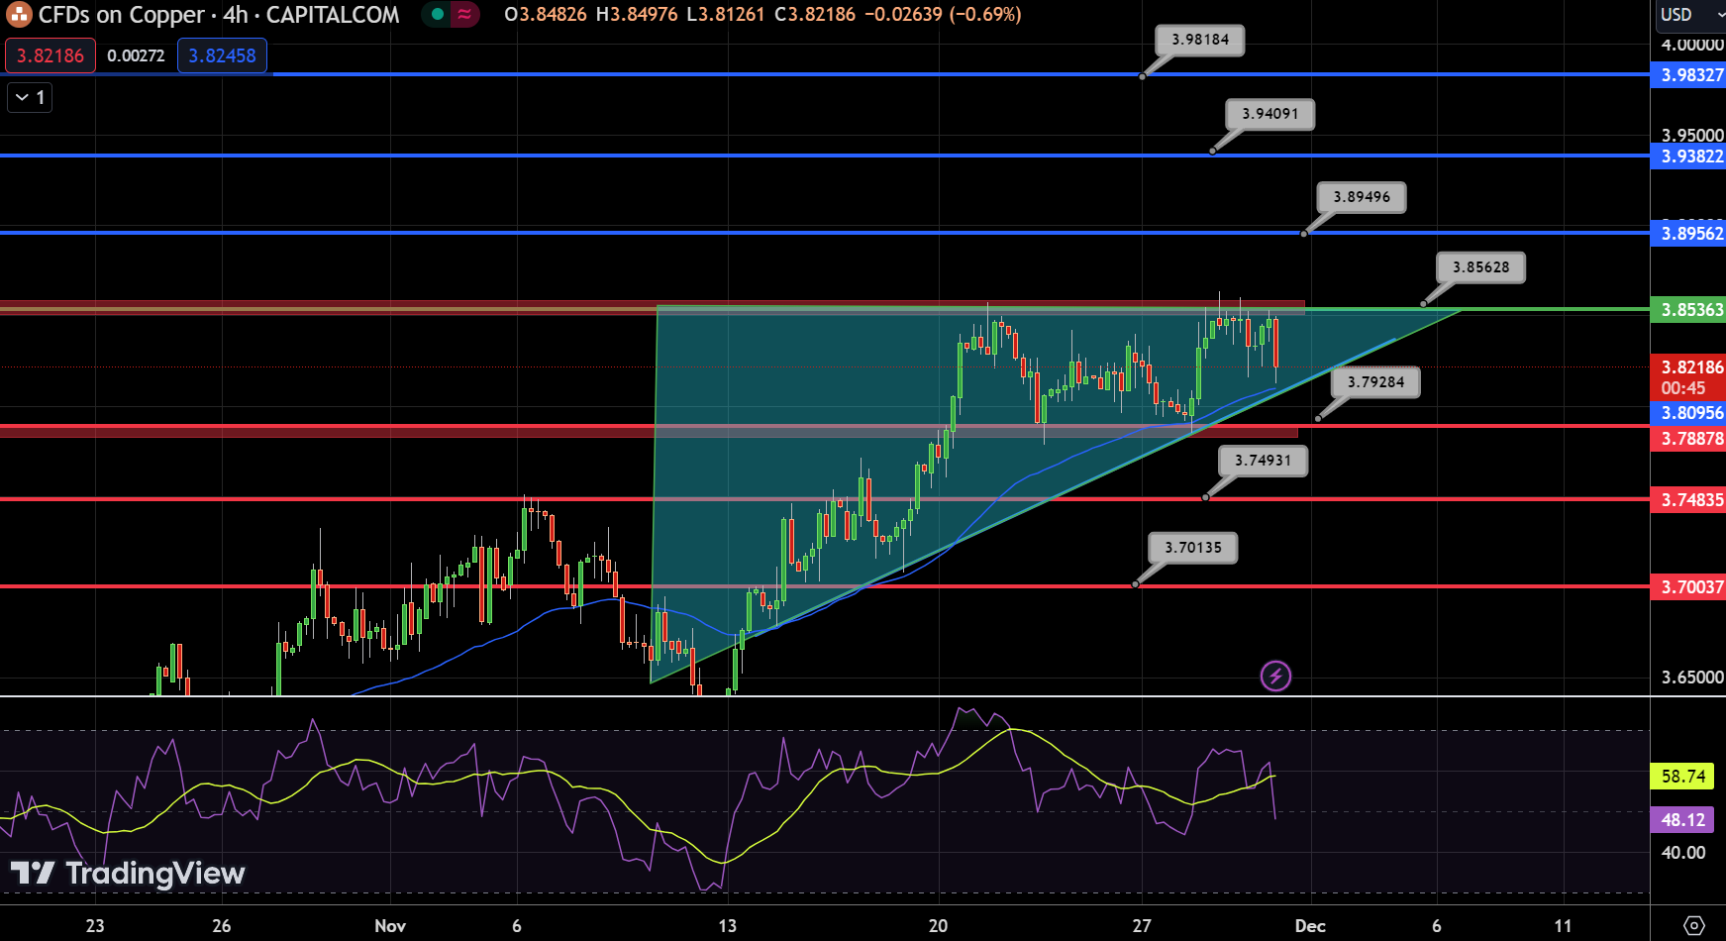Click the pink approximate-data indicator icon

tap(464, 15)
